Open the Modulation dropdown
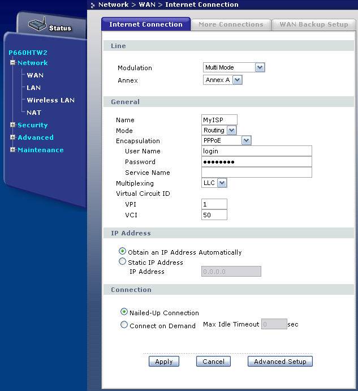The image size is (358, 391). click(x=260, y=68)
